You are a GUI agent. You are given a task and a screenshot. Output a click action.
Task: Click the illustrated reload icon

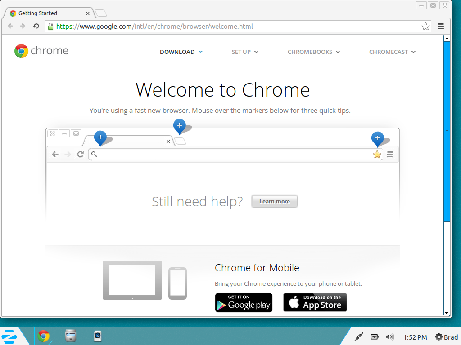[x=80, y=155]
